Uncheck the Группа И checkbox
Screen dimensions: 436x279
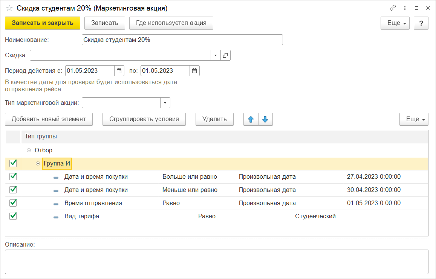tap(13, 163)
